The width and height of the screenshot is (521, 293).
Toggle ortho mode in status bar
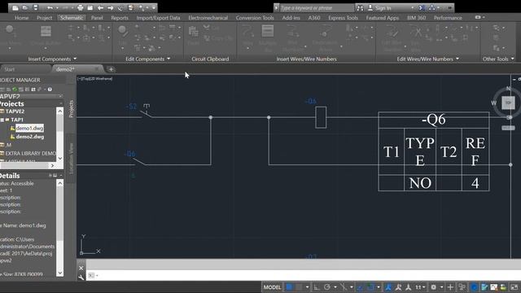point(317,287)
